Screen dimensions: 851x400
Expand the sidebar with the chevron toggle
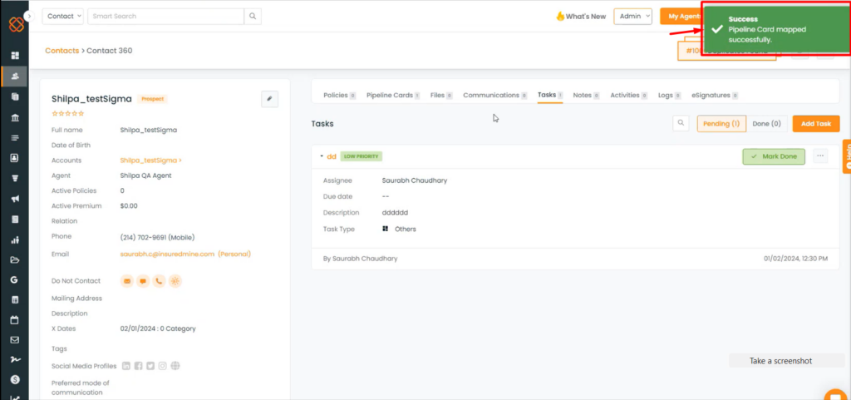29,17
